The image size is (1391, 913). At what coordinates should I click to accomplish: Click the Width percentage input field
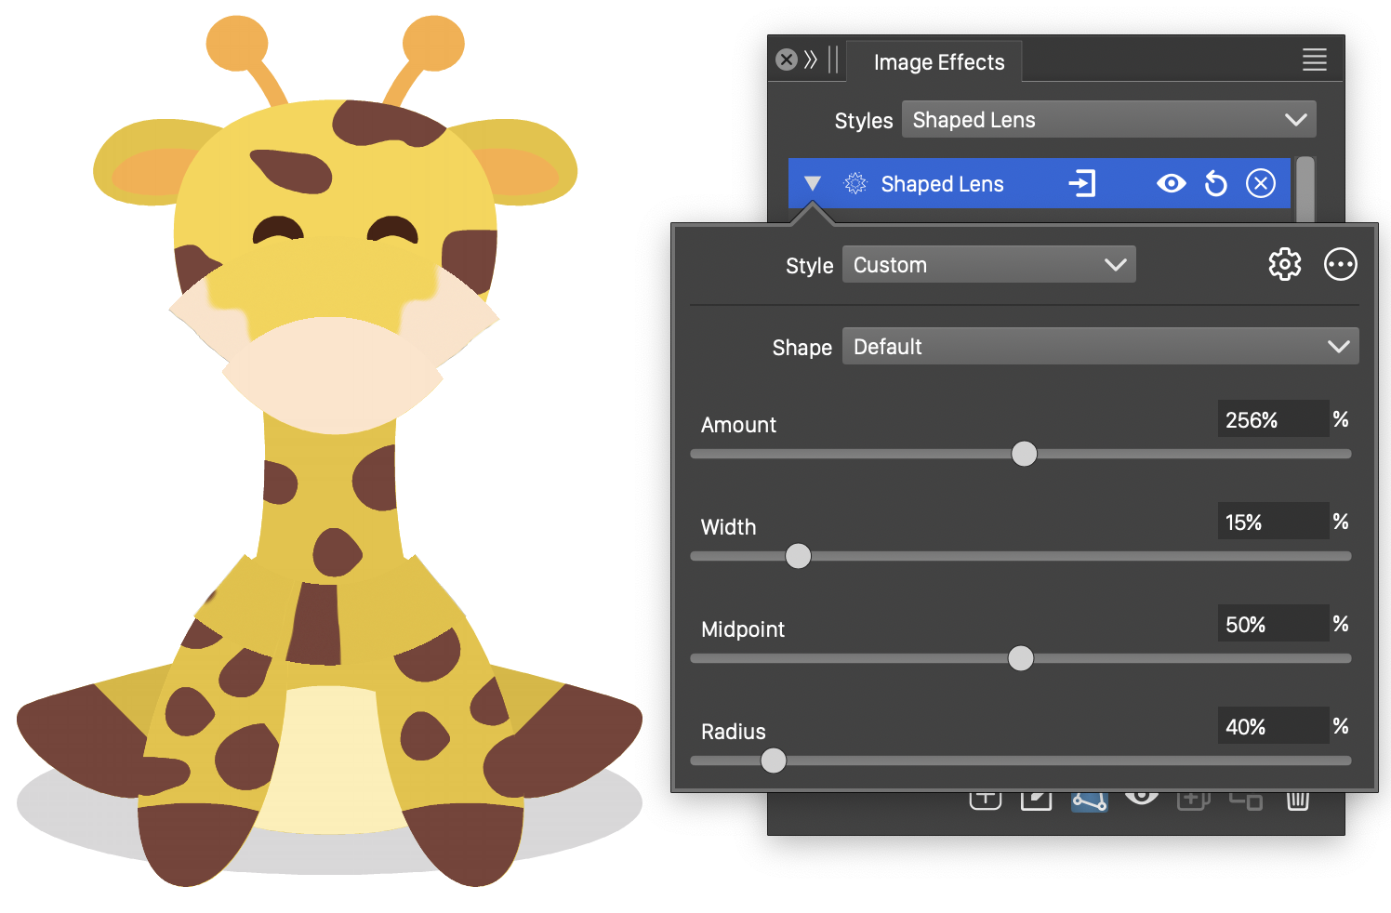(1271, 522)
